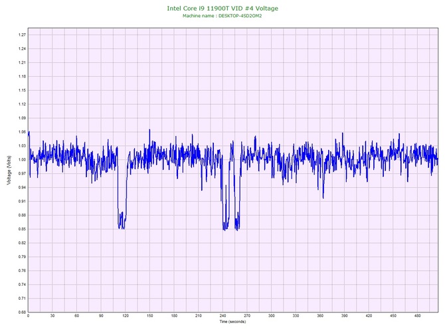
Task: Click the 0.76 value on the voltage axis
Action: [x=22, y=271]
